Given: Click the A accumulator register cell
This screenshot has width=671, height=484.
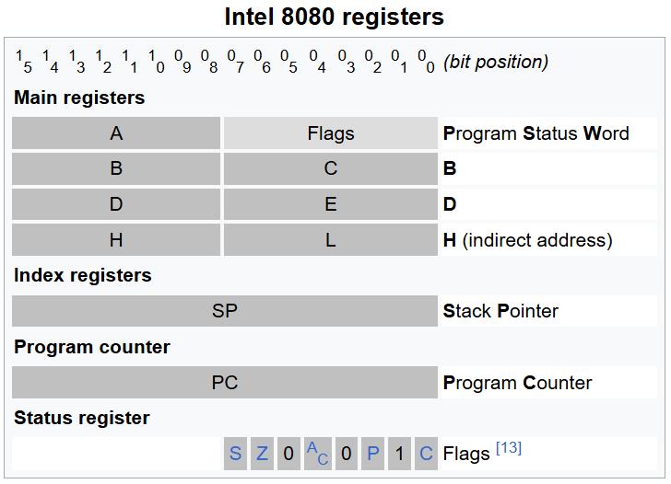Looking at the screenshot, I should pos(116,133).
